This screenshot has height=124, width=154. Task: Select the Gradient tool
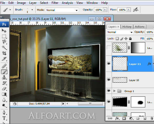click(x=4, y=94)
